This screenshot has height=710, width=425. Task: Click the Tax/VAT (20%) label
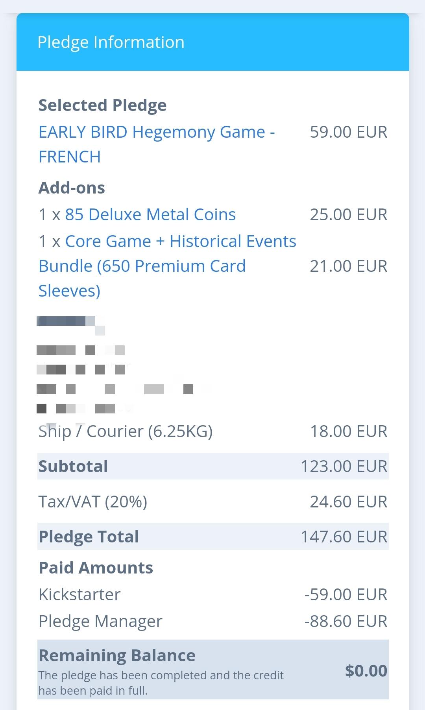tap(93, 502)
